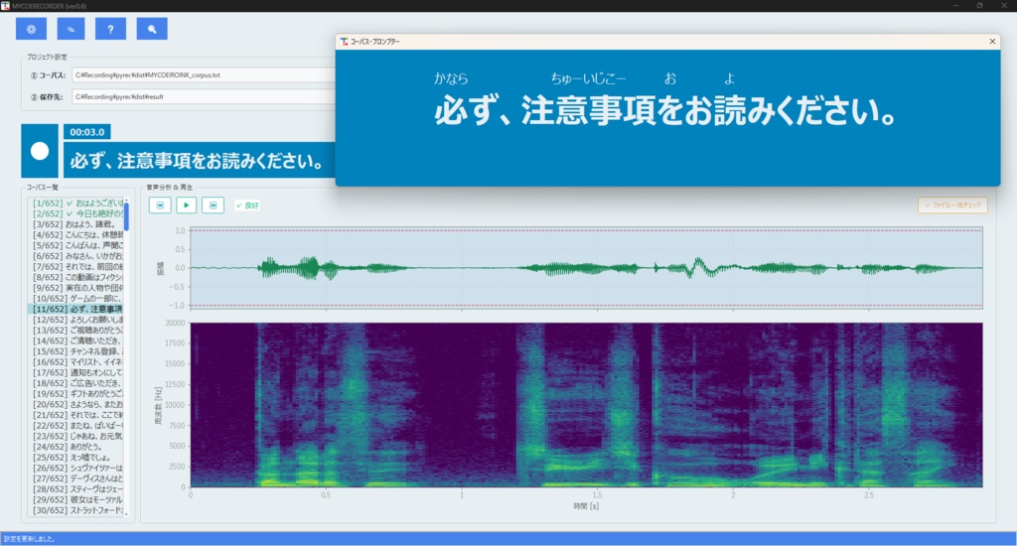
Task: Select corpus item [2/652] 今日も絶好の
Action: [75, 213]
